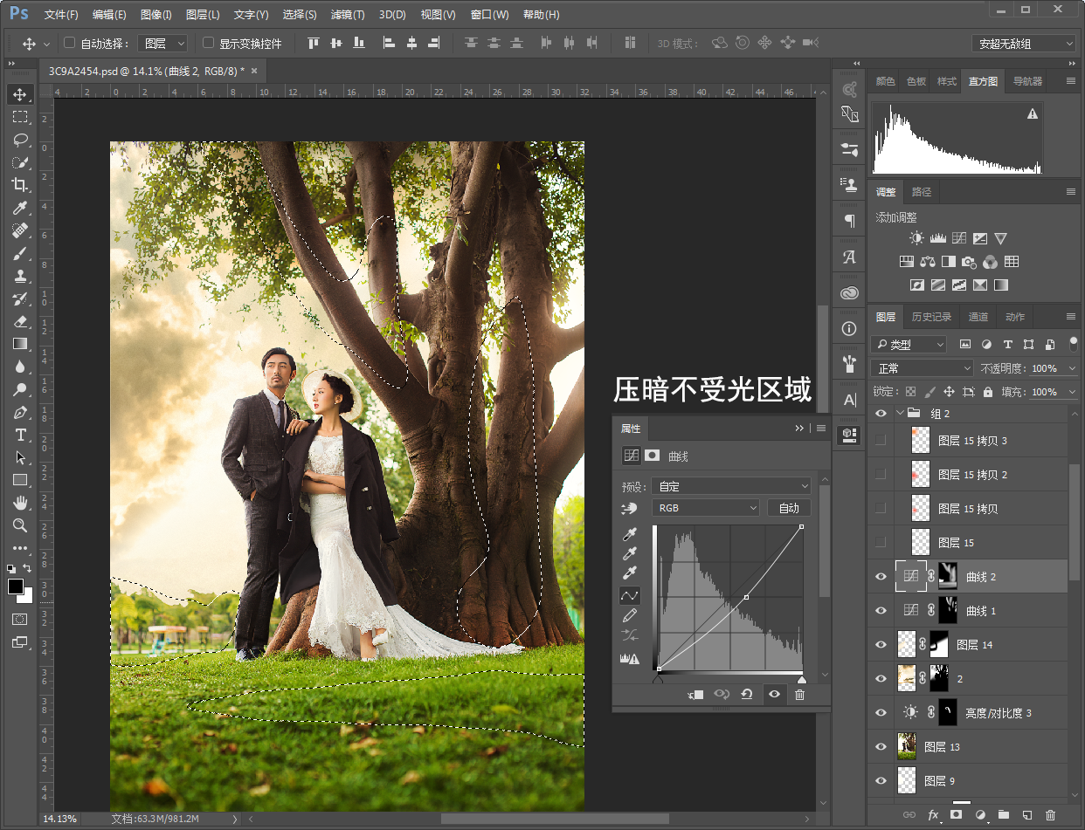The width and height of the screenshot is (1085, 830).
Task: Select the Crop tool
Action: (19, 185)
